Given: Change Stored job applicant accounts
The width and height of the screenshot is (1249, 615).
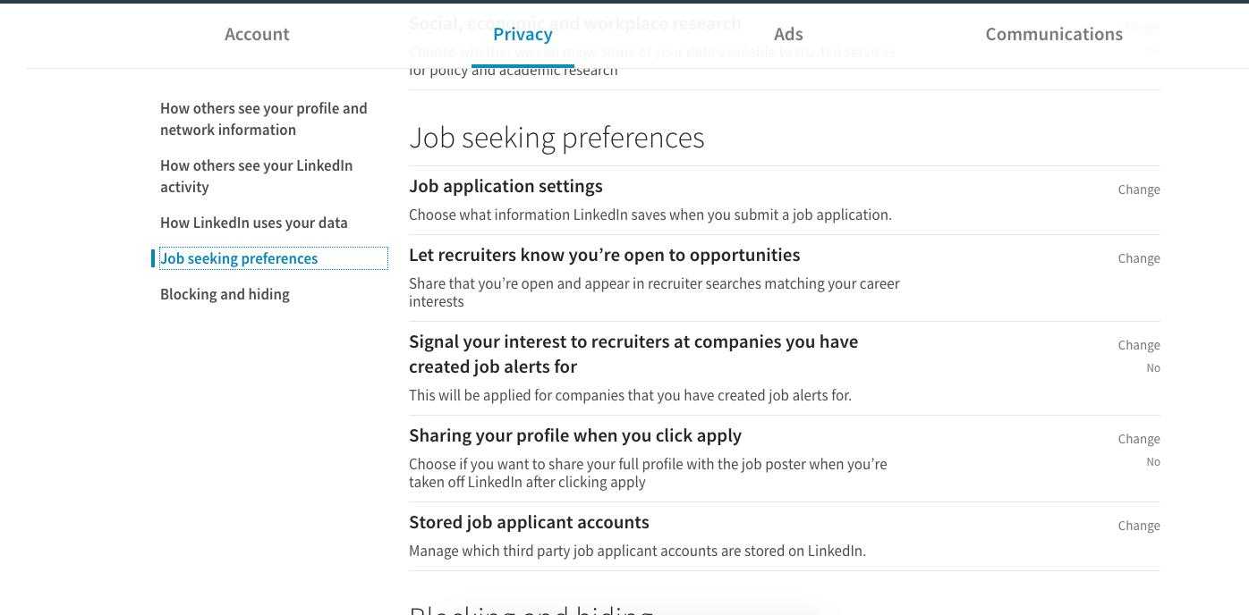Looking at the screenshot, I should (x=1139, y=526).
